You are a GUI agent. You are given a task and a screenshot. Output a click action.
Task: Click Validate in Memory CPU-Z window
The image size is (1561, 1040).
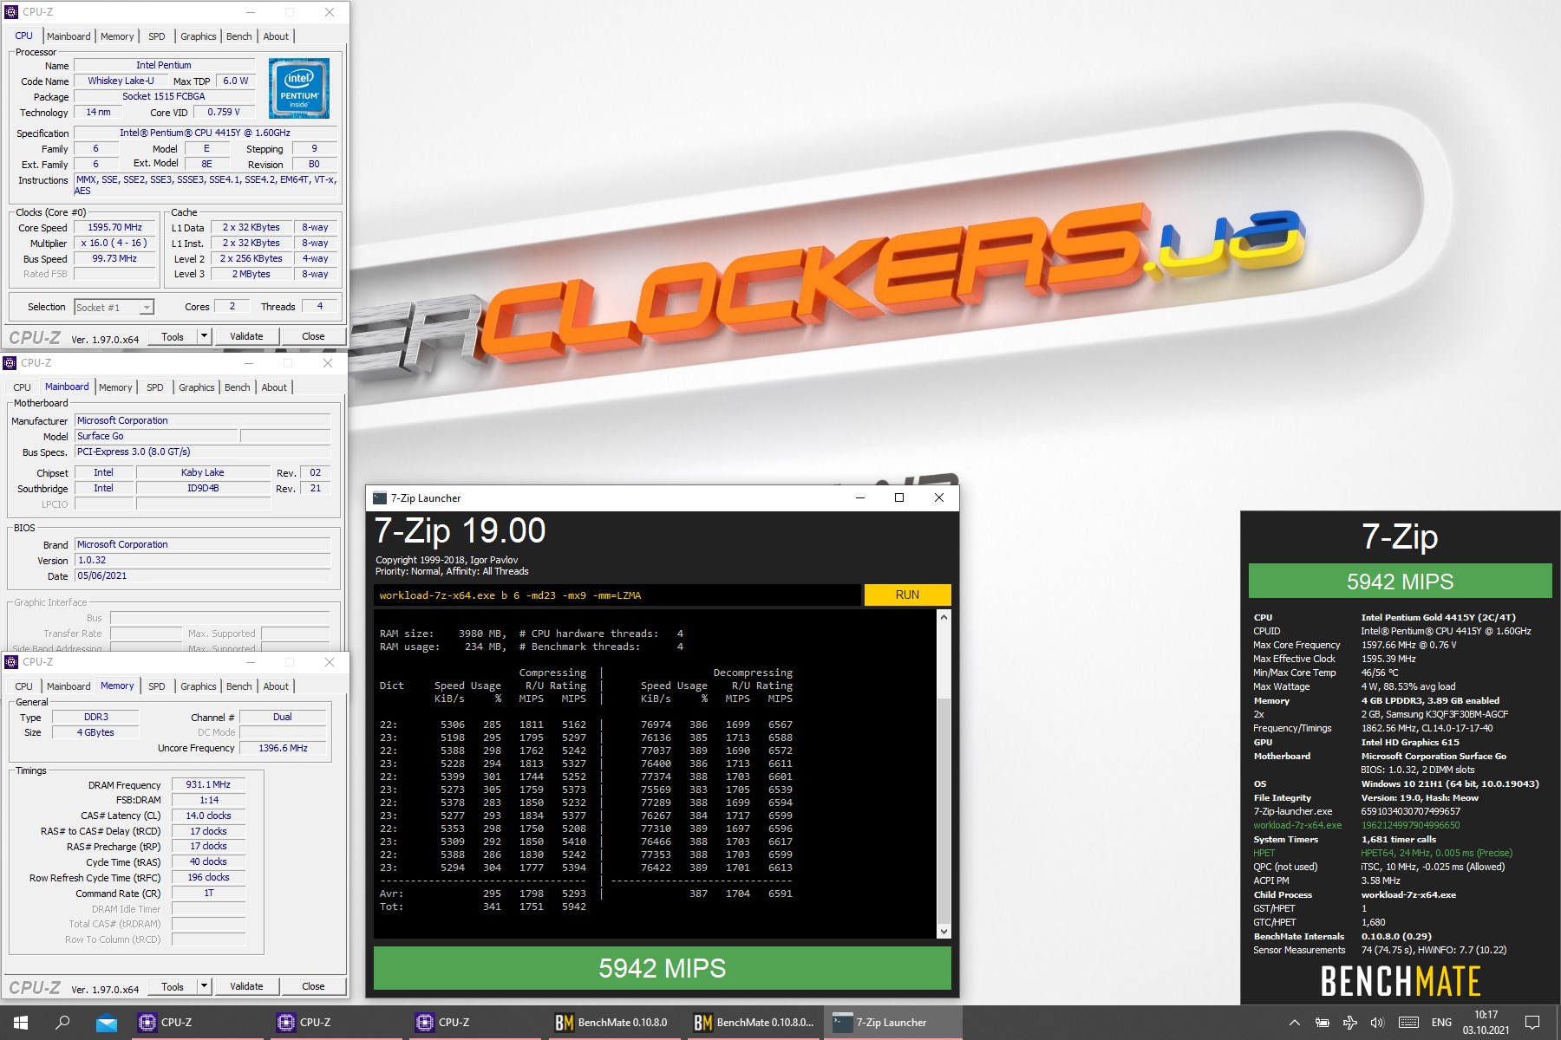coord(246,986)
